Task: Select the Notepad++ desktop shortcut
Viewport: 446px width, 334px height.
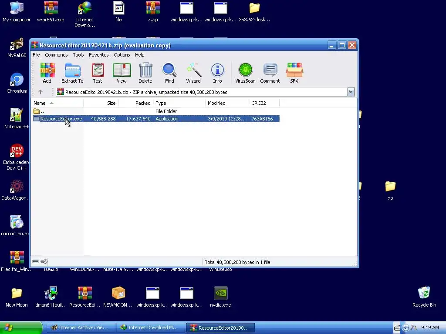Action: [x=16, y=119]
